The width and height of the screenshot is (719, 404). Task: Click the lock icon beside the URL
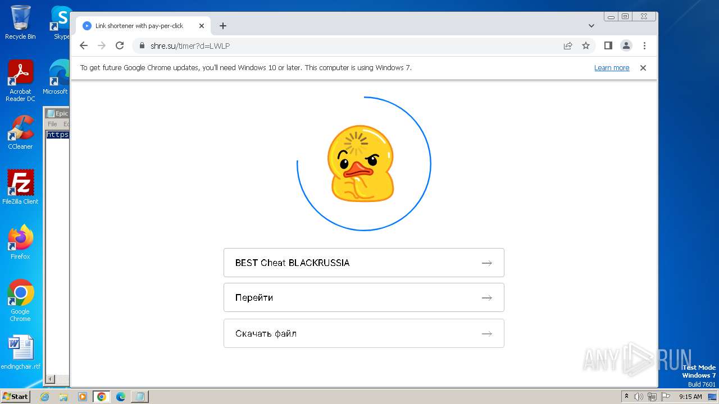coord(142,45)
